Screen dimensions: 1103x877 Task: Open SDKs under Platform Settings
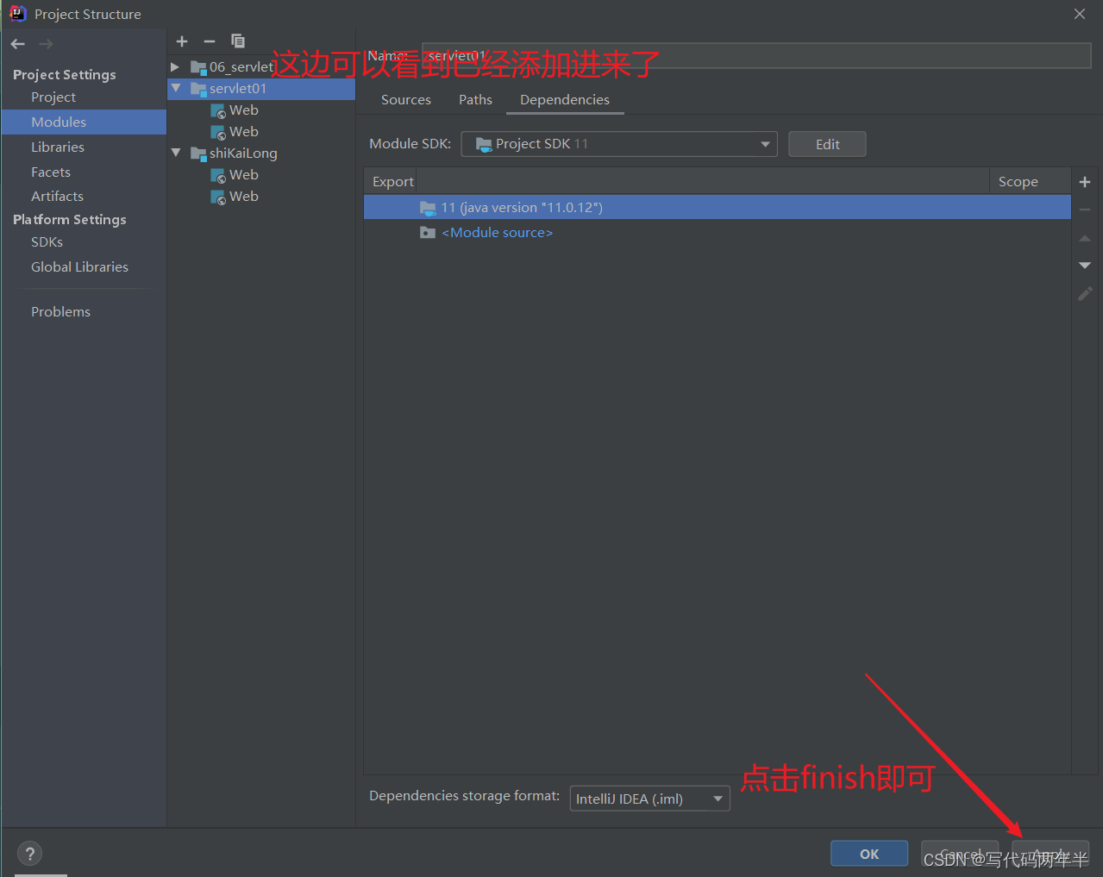(47, 242)
